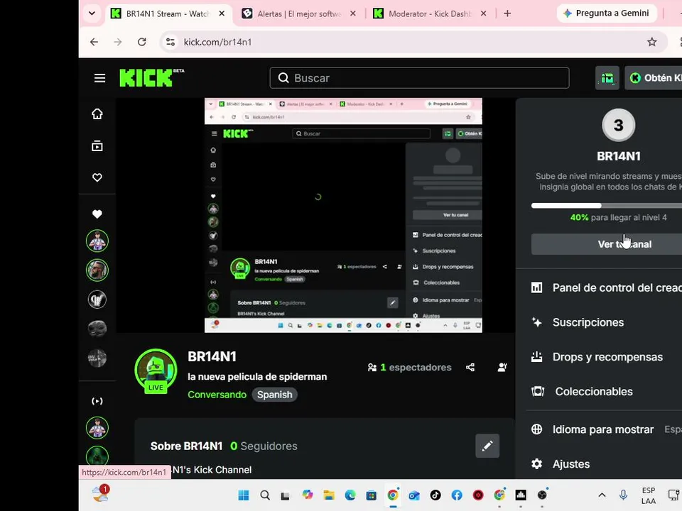Go back in browser history

(94, 42)
